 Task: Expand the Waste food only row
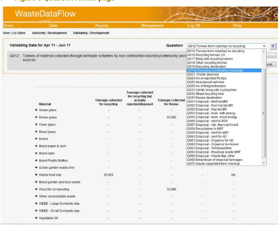[x=36, y=175]
